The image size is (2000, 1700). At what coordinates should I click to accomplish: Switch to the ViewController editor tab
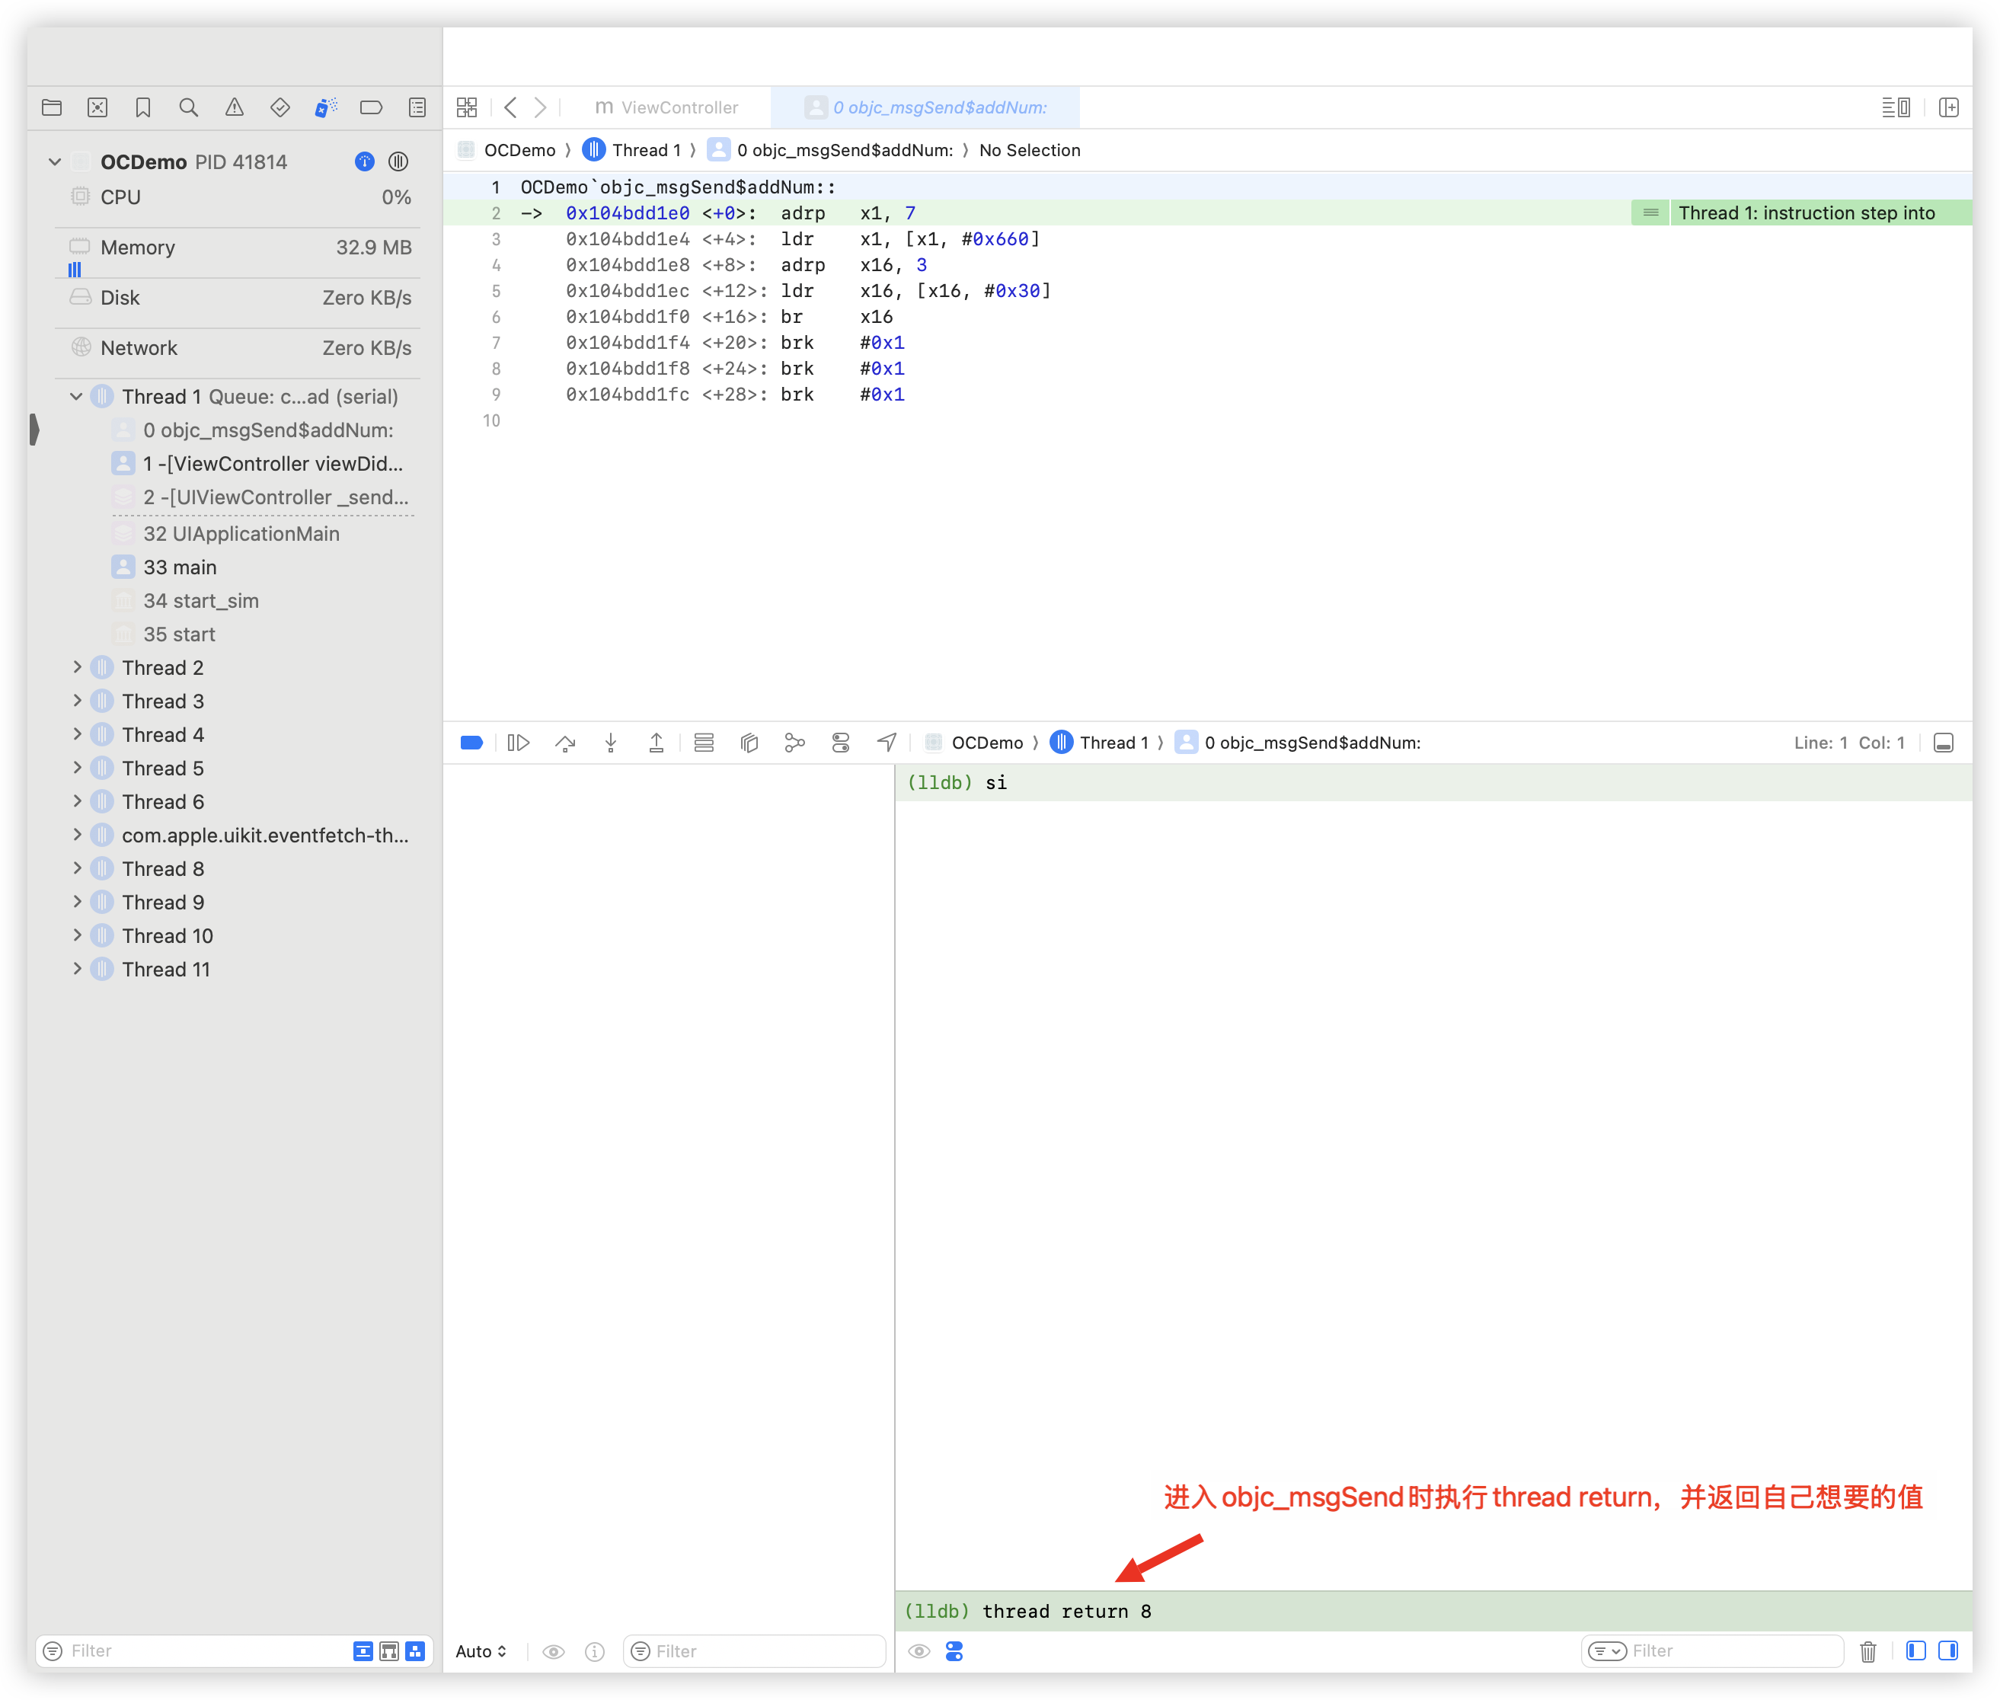click(666, 107)
